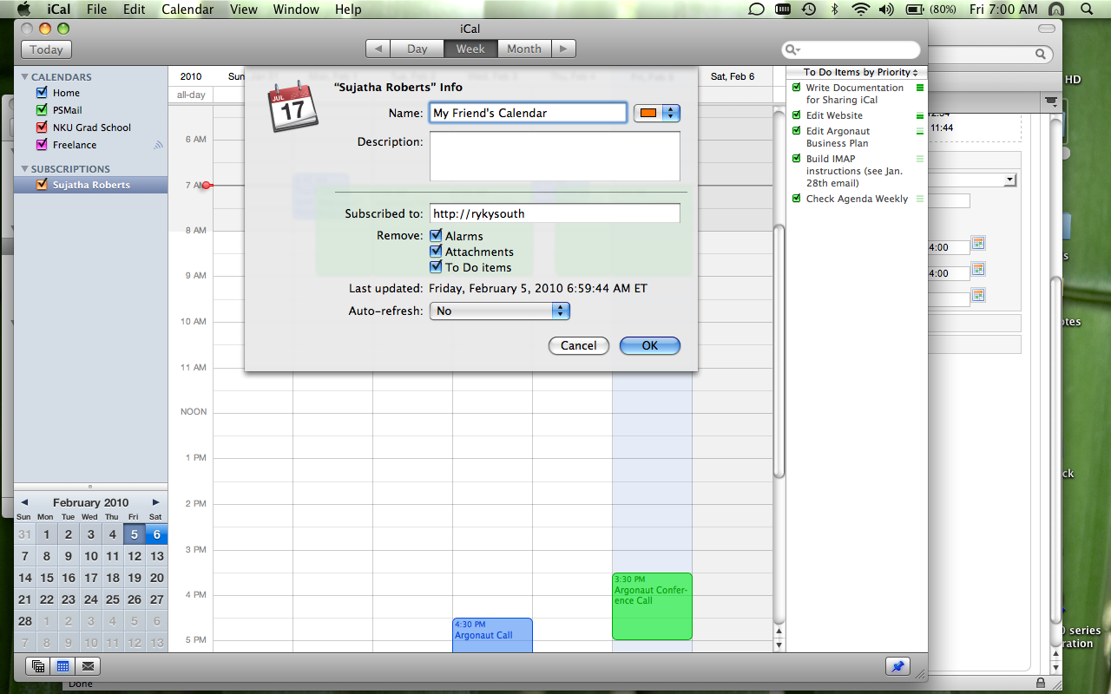Image resolution: width=1111 pixels, height=694 pixels.
Task: Toggle the Remove Alarms checkbox
Action: tap(436, 235)
